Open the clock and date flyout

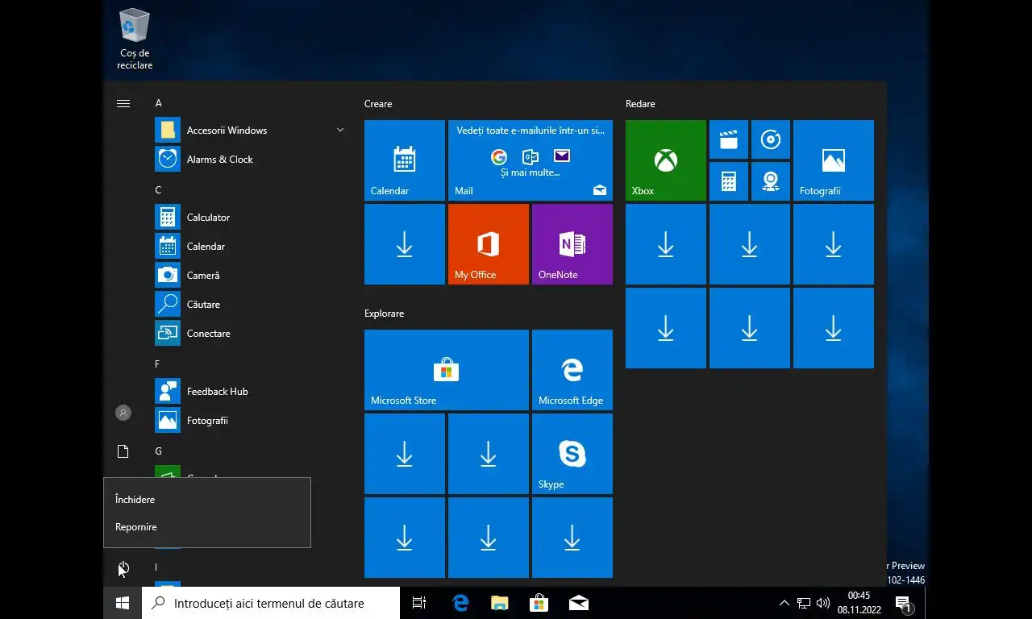(859, 603)
